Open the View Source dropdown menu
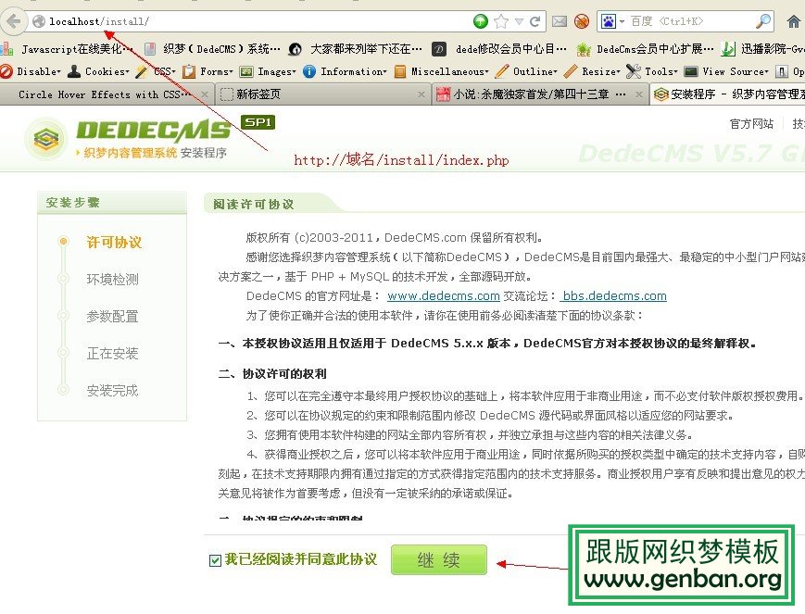Screen dimensions: 805x614 [x=726, y=71]
